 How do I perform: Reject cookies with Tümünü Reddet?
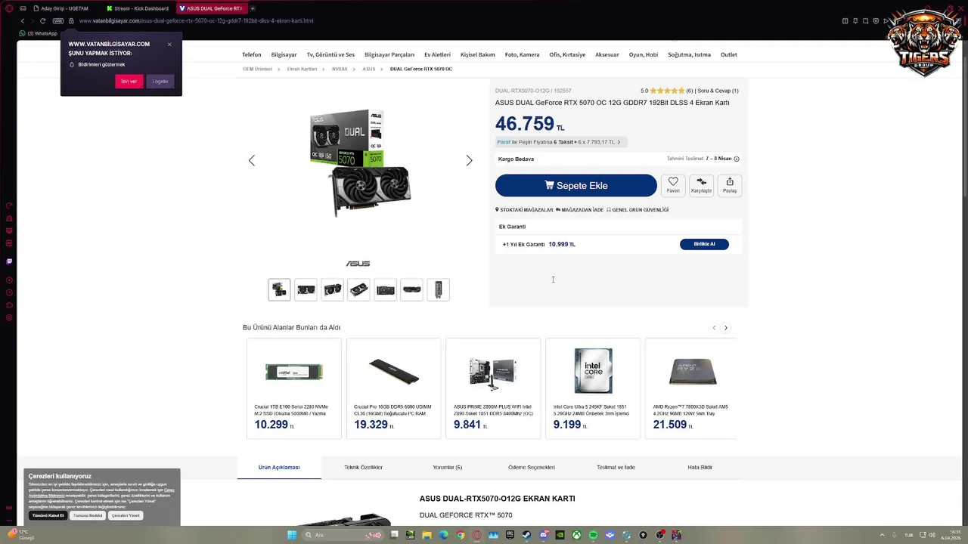pos(88,515)
